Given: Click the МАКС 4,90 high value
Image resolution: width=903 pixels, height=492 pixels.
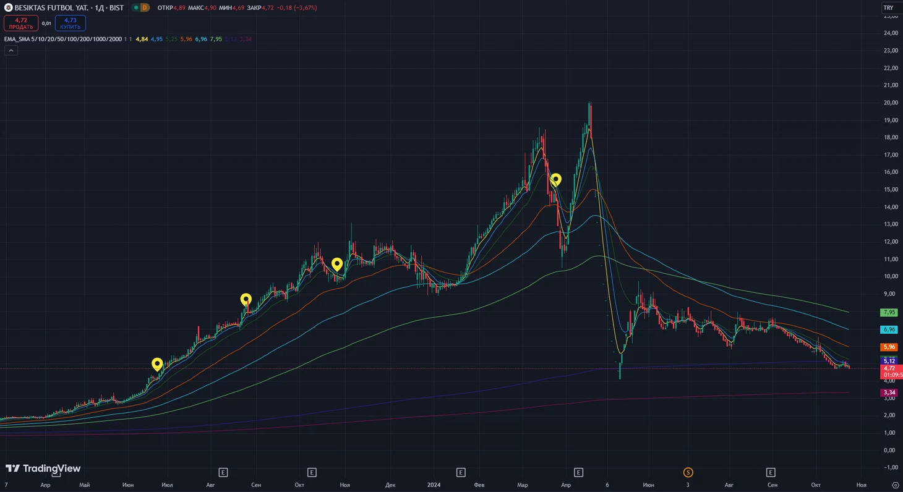Looking at the screenshot, I should 202,7.
